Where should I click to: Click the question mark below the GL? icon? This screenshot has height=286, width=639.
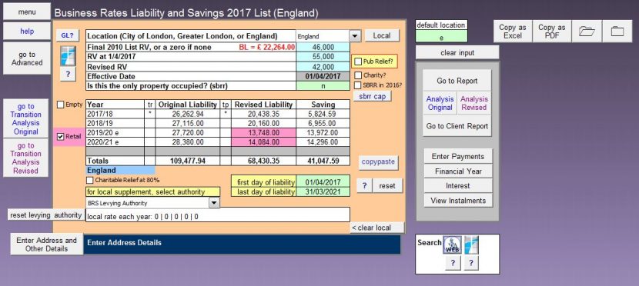68,75
